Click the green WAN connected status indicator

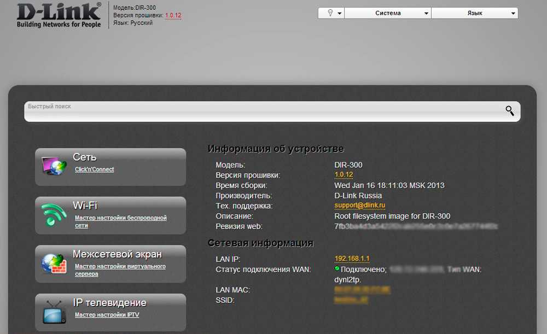click(x=336, y=268)
